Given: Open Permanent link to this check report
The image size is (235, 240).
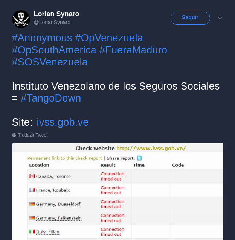Looking at the screenshot, I should (64, 158).
